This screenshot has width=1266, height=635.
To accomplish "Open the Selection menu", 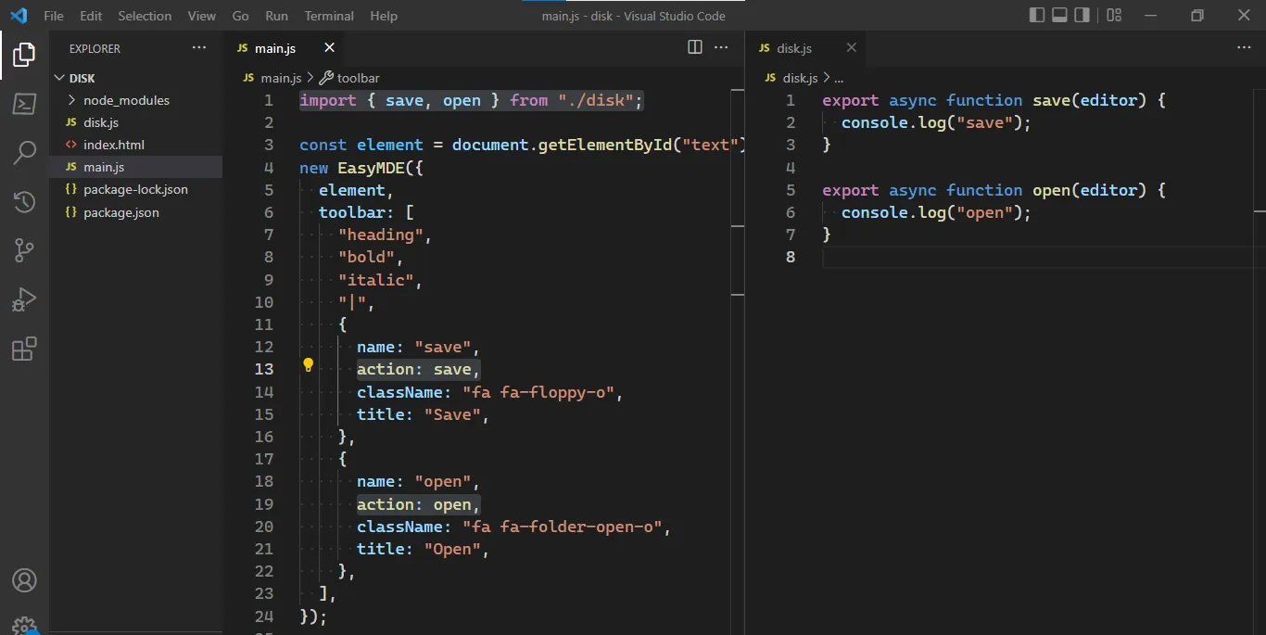I will [145, 16].
